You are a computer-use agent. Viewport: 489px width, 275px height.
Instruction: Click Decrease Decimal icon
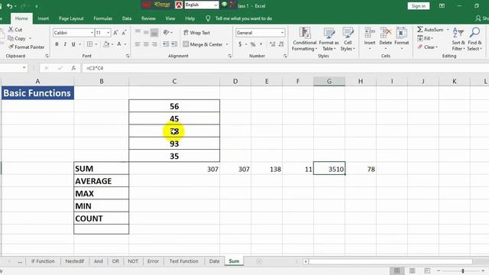point(281,44)
